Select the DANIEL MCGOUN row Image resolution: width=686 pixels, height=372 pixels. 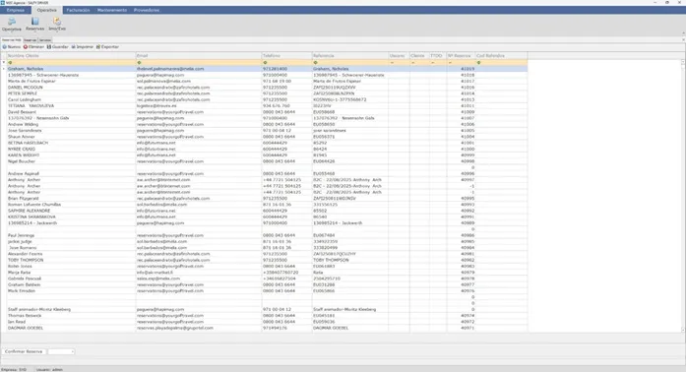267,87
